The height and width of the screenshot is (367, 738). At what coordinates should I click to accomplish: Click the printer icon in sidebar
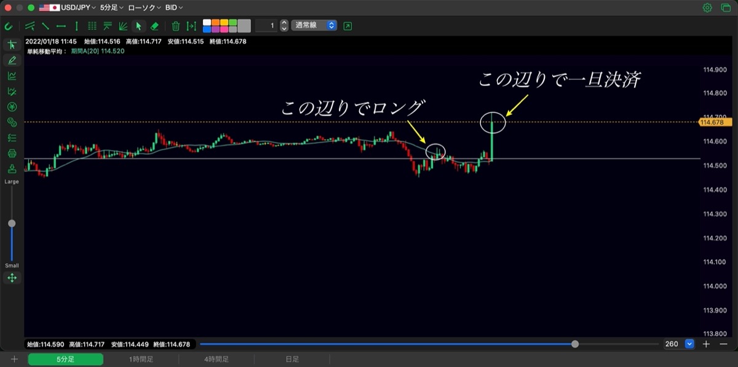tap(12, 153)
